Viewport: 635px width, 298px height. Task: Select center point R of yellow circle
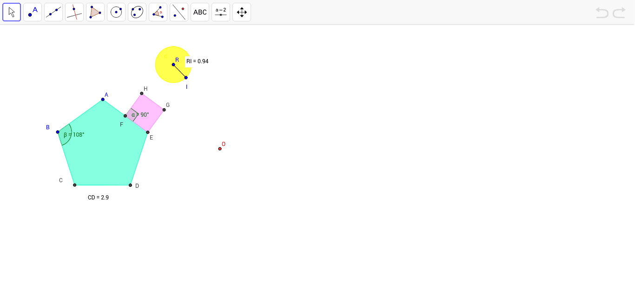(173, 65)
